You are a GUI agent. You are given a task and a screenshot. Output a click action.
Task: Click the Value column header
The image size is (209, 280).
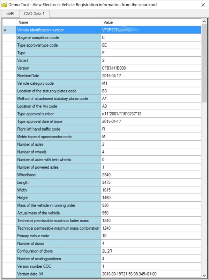coord(151,22)
